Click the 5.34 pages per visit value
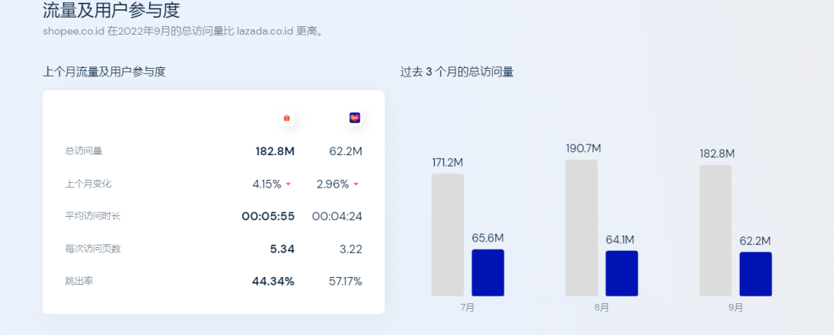The width and height of the screenshot is (834, 335). point(282,249)
